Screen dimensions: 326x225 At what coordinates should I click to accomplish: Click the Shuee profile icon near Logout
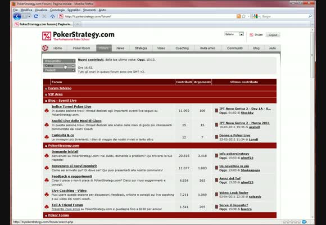click(251, 35)
